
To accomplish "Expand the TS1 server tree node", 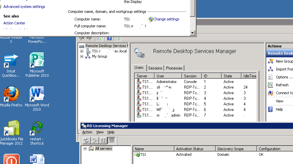I will tap(82, 51).
